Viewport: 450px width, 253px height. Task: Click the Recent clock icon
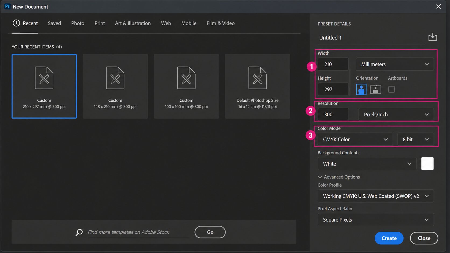coord(16,23)
